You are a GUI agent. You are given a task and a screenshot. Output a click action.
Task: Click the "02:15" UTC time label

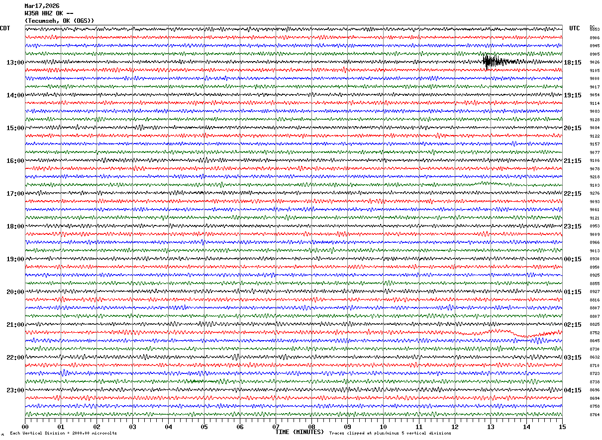pyautogui.click(x=573, y=325)
